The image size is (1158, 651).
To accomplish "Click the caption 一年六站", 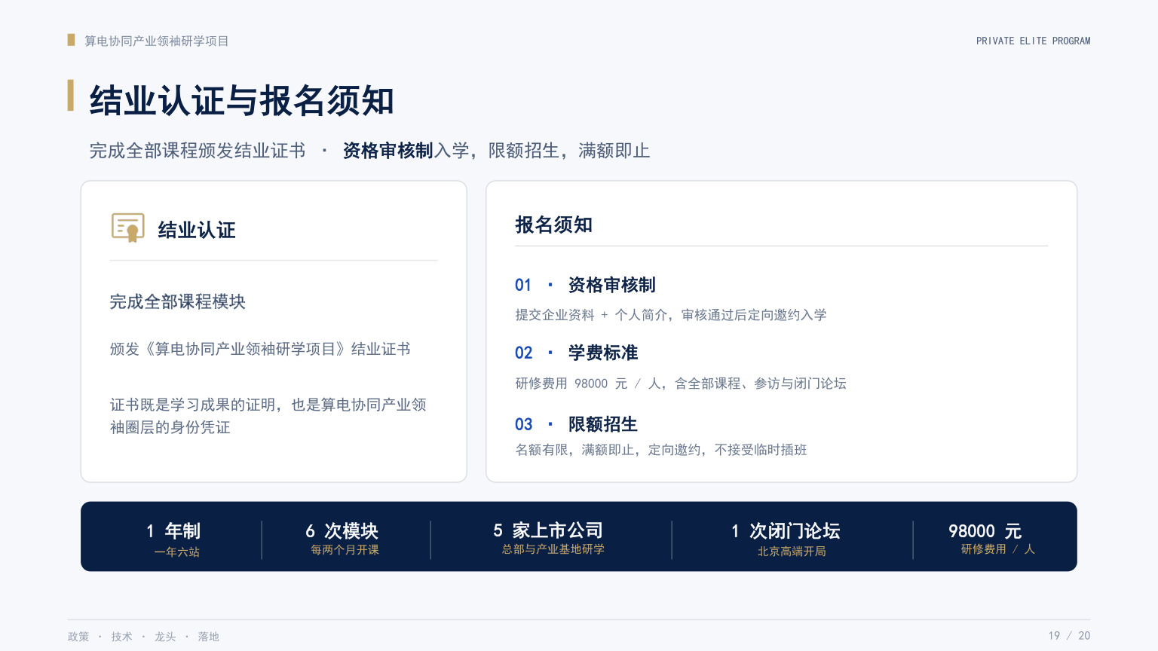I will (x=177, y=552).
